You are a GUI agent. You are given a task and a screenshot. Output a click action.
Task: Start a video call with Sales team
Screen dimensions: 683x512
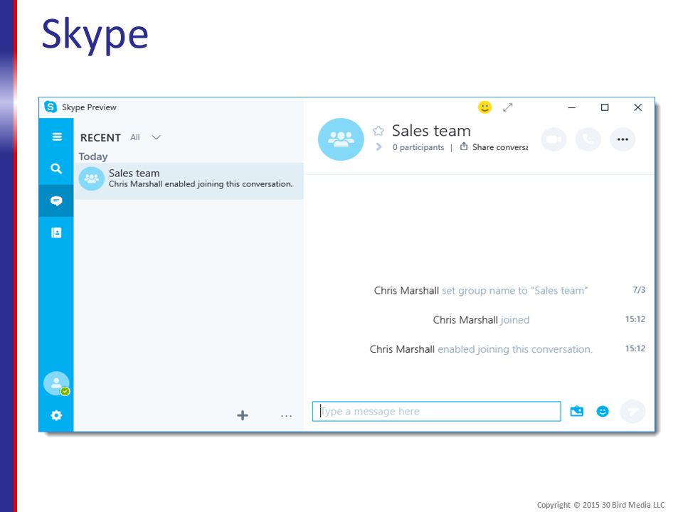point(554,139)
